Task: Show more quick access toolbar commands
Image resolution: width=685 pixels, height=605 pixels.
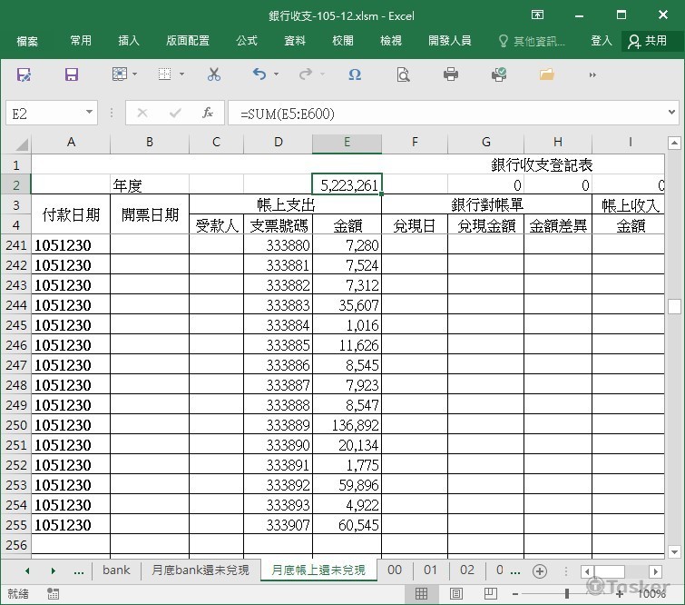Action: pos(592,75)
